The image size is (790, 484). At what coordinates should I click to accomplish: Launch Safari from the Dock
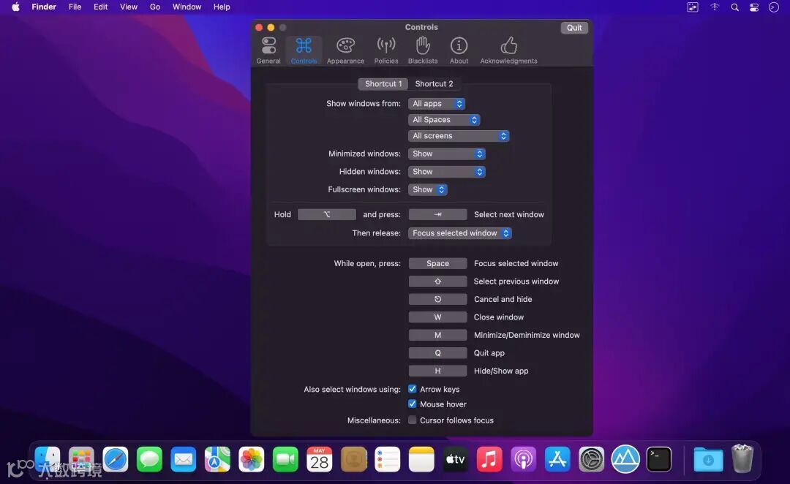tap(116, 459)
